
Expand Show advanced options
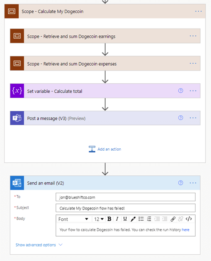pyautogui.click(x=39, y=245)
